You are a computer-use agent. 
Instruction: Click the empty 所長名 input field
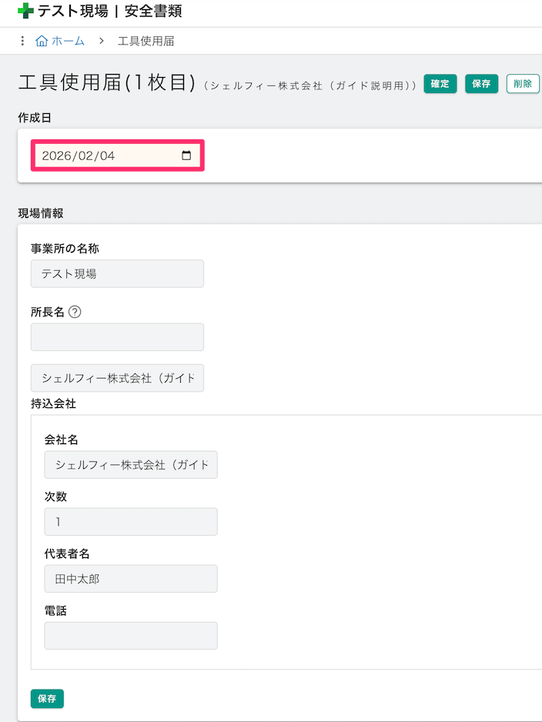coord(117,337)
